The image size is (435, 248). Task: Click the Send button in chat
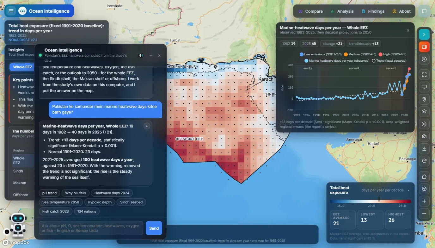(x=154, y=228)
